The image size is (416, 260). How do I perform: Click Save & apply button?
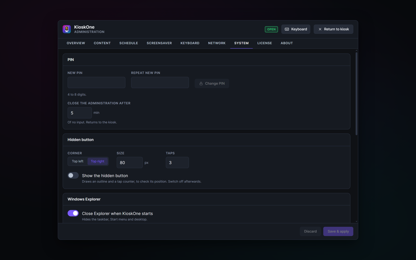tap(338, 231)
